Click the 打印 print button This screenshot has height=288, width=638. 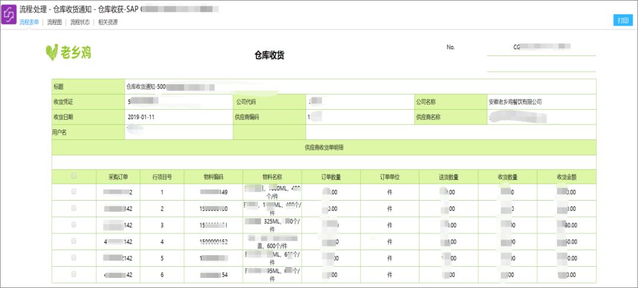coord(623,20)
